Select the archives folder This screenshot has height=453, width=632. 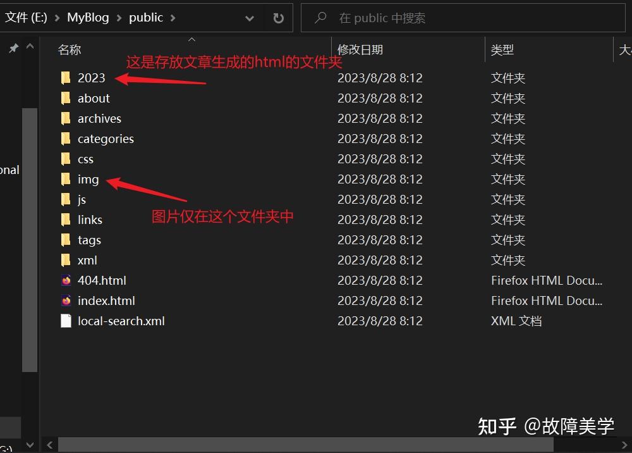click(100, 118)
